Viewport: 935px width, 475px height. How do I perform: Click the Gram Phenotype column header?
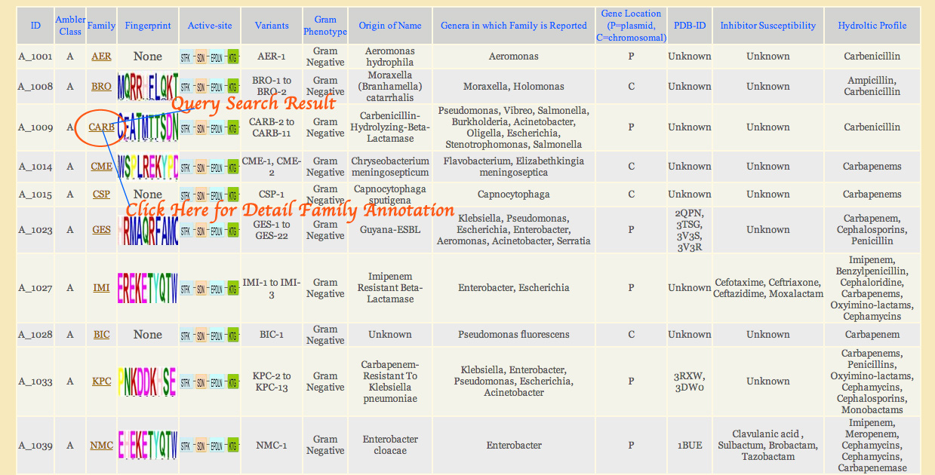[x=325, y=26]
